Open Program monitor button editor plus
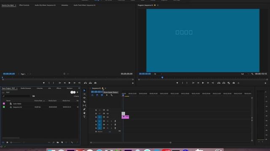 [x=265, y=83]
